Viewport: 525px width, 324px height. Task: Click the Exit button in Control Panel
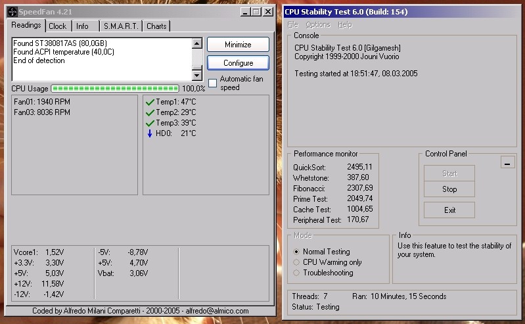(x=449, y=210)
